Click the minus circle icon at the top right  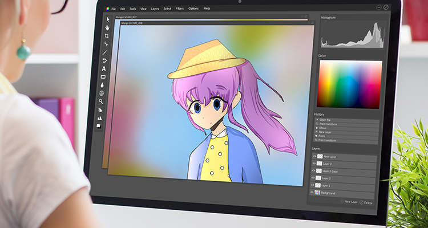379,7
